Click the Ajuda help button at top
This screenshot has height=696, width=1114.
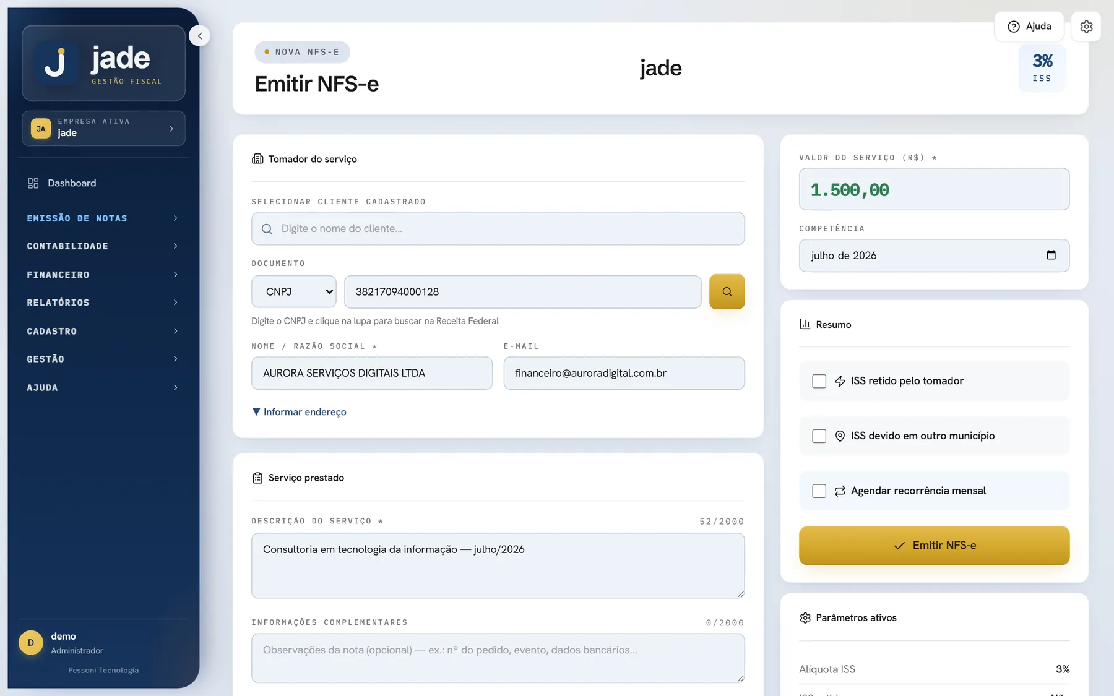[x=1029, y=27]
